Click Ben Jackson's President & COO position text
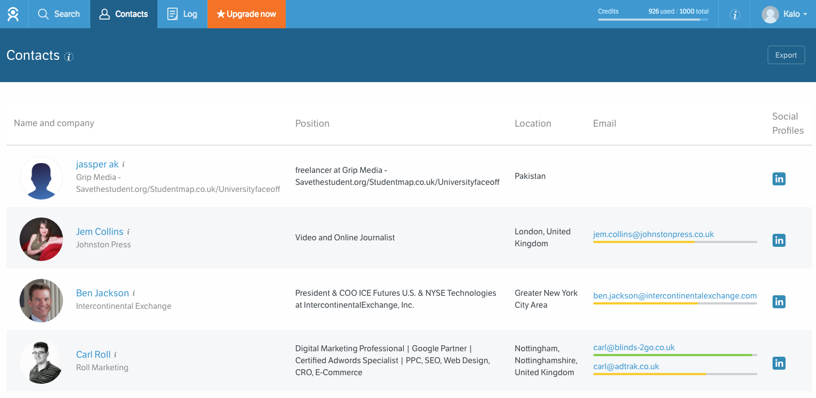Screen dimensions: 816x398 pyautogui.click(x=396, y=299)
